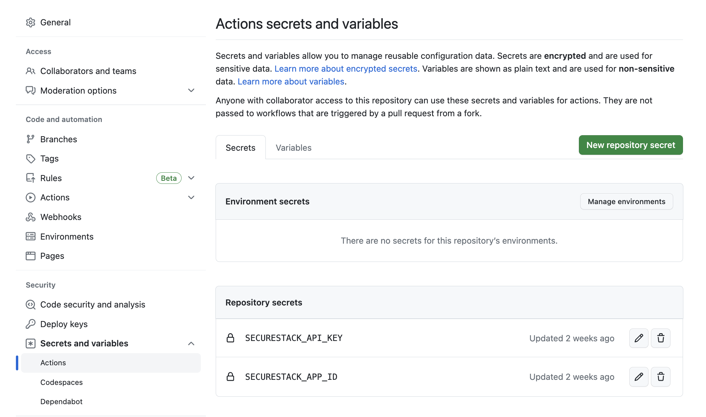Edit the SECURESTACK_API_KEY secret with pencil icon
Viewport: 706px width, 417px height.
638,338
